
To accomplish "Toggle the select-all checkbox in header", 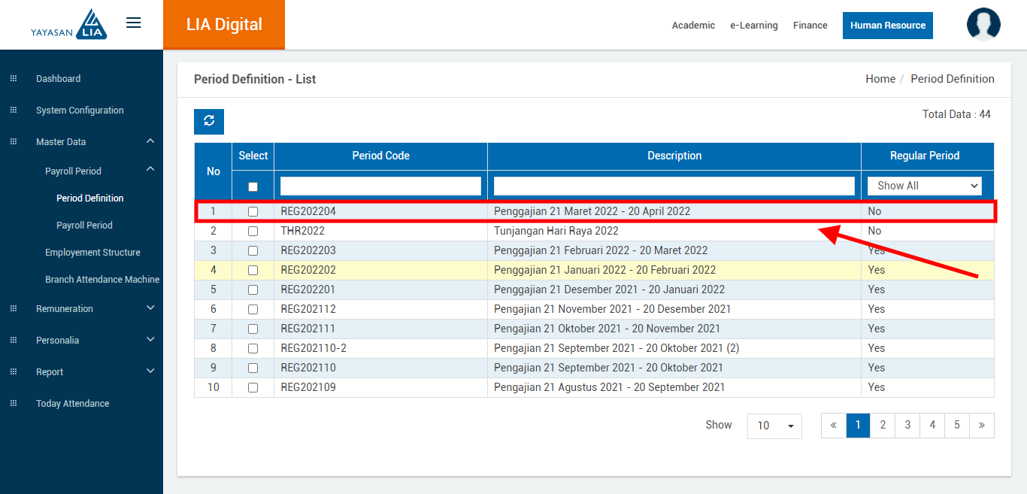I will pyautogui.click(x=253, y=186).
